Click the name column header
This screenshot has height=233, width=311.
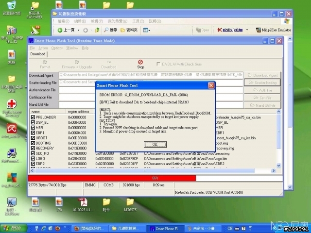coord(48,112)
